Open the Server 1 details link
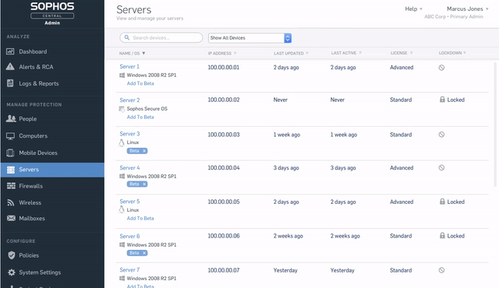The image size is (499, 288). (129, 66)
